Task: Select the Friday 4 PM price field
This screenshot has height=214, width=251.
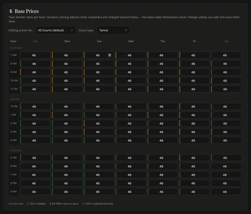Action: coord(194,140)
